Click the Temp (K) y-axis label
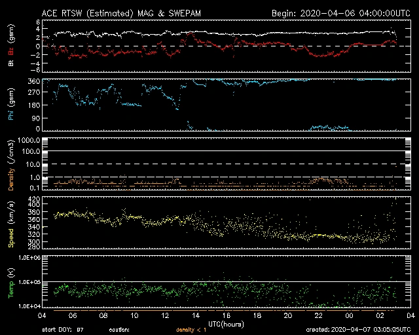The image size is (419, 335). [10, 282]
